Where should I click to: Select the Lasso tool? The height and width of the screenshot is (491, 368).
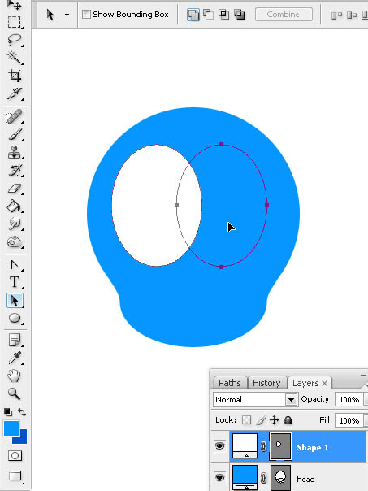[15, 40]
